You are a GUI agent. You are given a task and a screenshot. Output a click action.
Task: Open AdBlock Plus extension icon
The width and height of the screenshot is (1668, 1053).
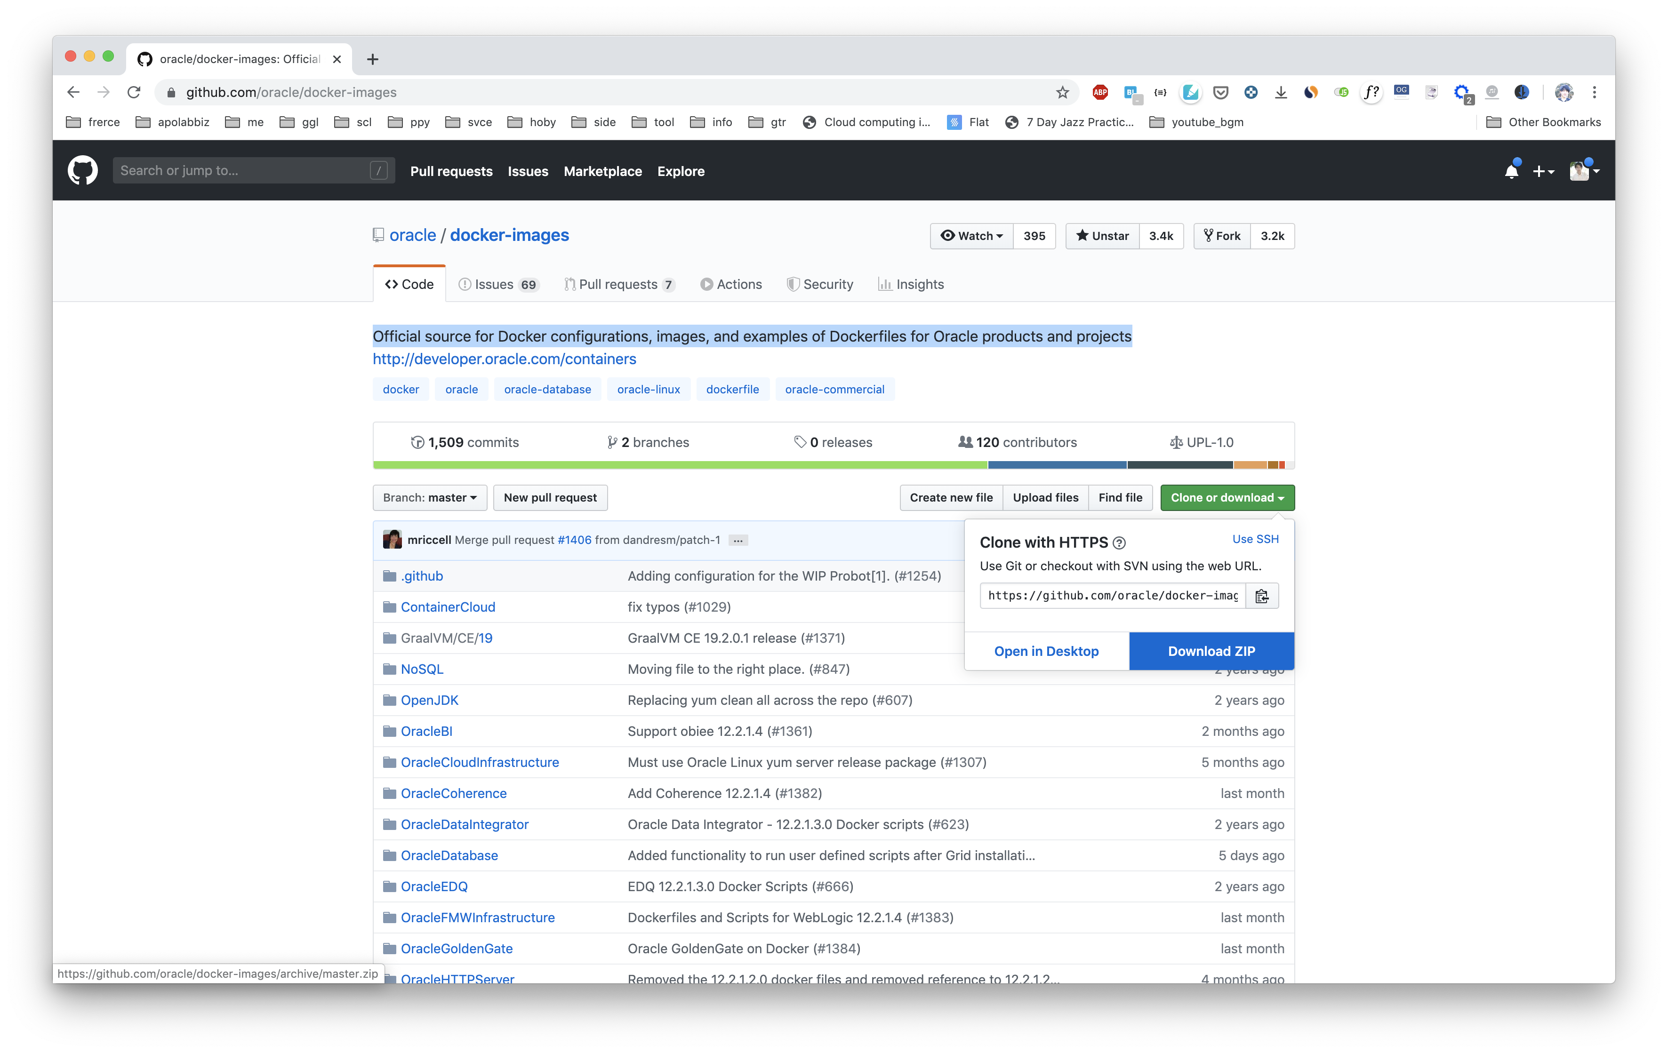point(1099,92)
